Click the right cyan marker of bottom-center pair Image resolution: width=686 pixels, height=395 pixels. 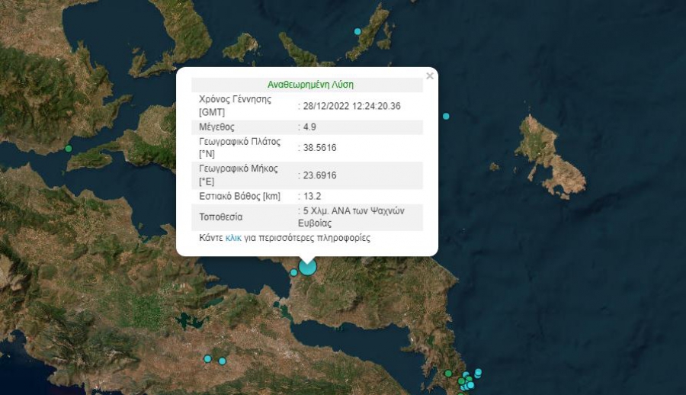pyautogui.click(x=222, y=361)
